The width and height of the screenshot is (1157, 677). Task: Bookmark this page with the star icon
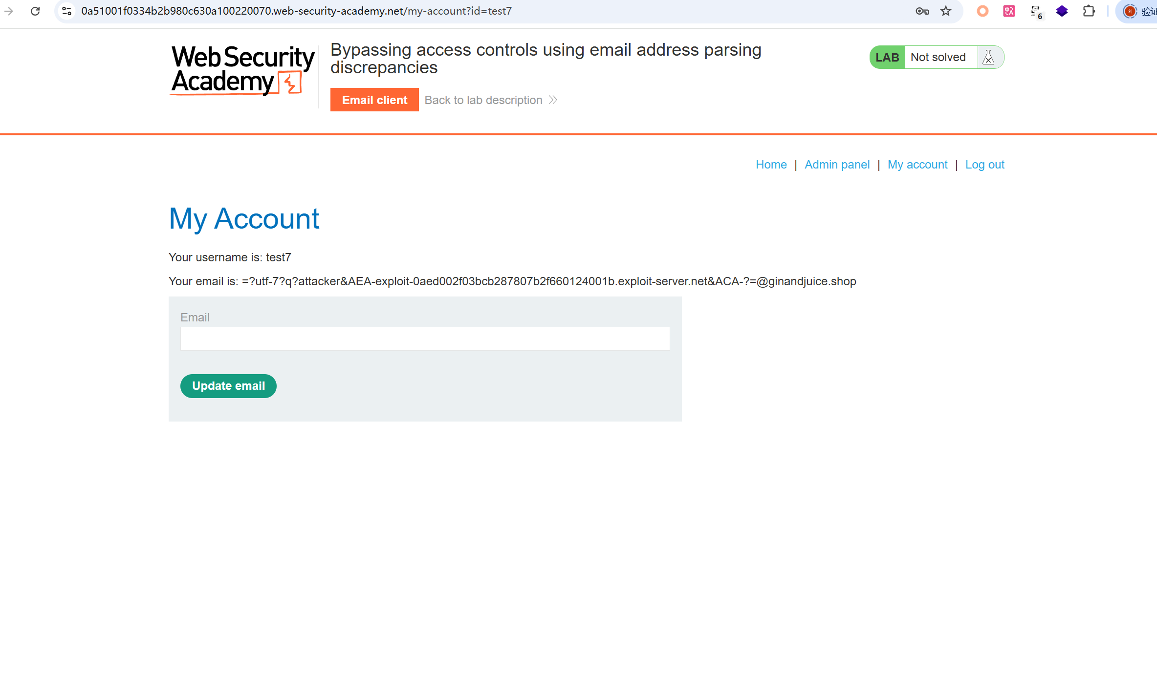[946, 11]
